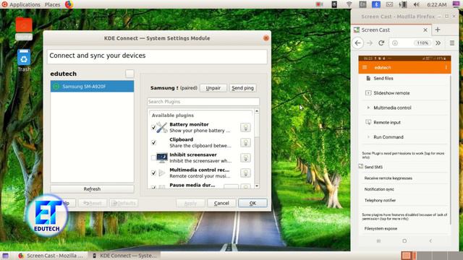Open the Trash on the desktop
Viewport: 463px width, 260px height.
pos(24,61)
